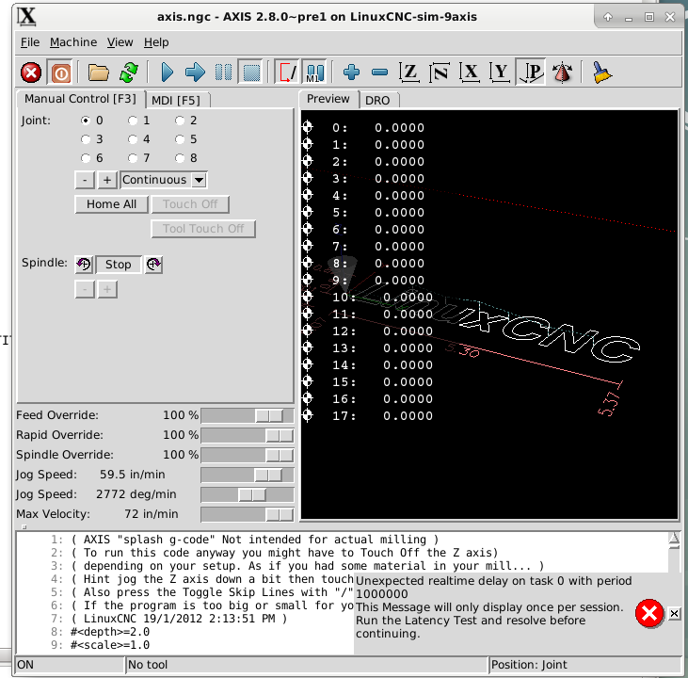Start spindle counterclockwise
Screen dimensions: 688x678
tap(84, 265)
